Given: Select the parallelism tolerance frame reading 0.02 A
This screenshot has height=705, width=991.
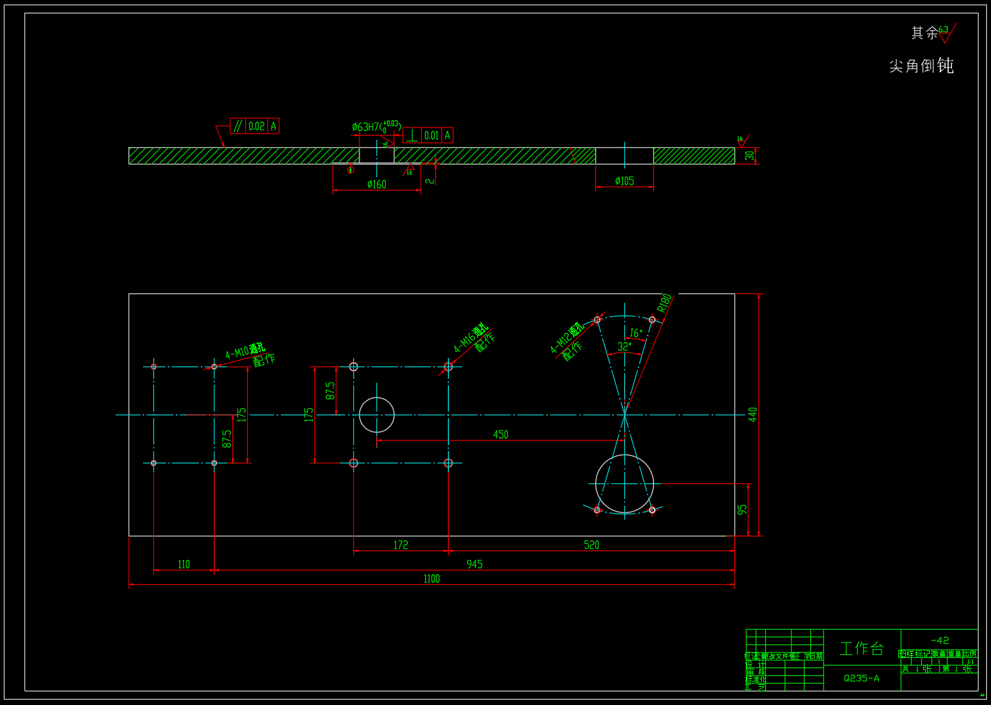Looking at the screenshot, I should click(255, 126).
